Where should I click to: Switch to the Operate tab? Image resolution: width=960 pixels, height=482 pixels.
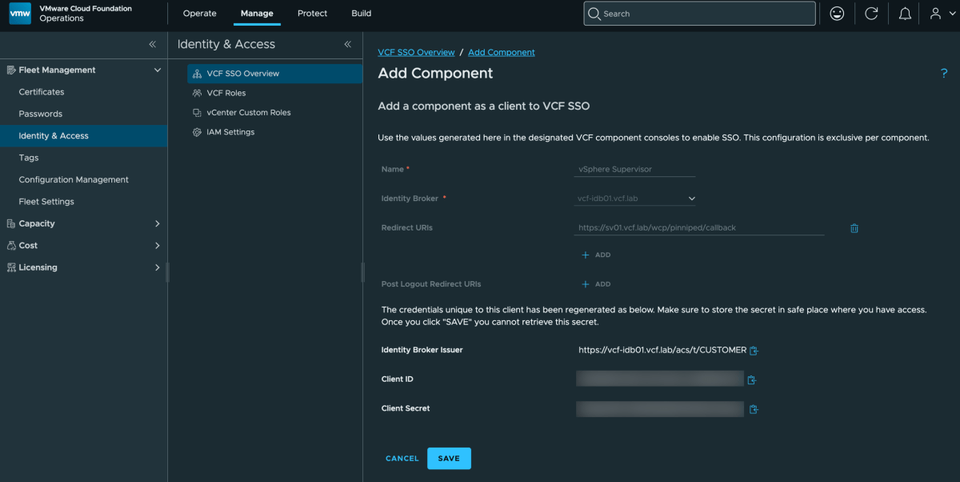coord(199,14)
